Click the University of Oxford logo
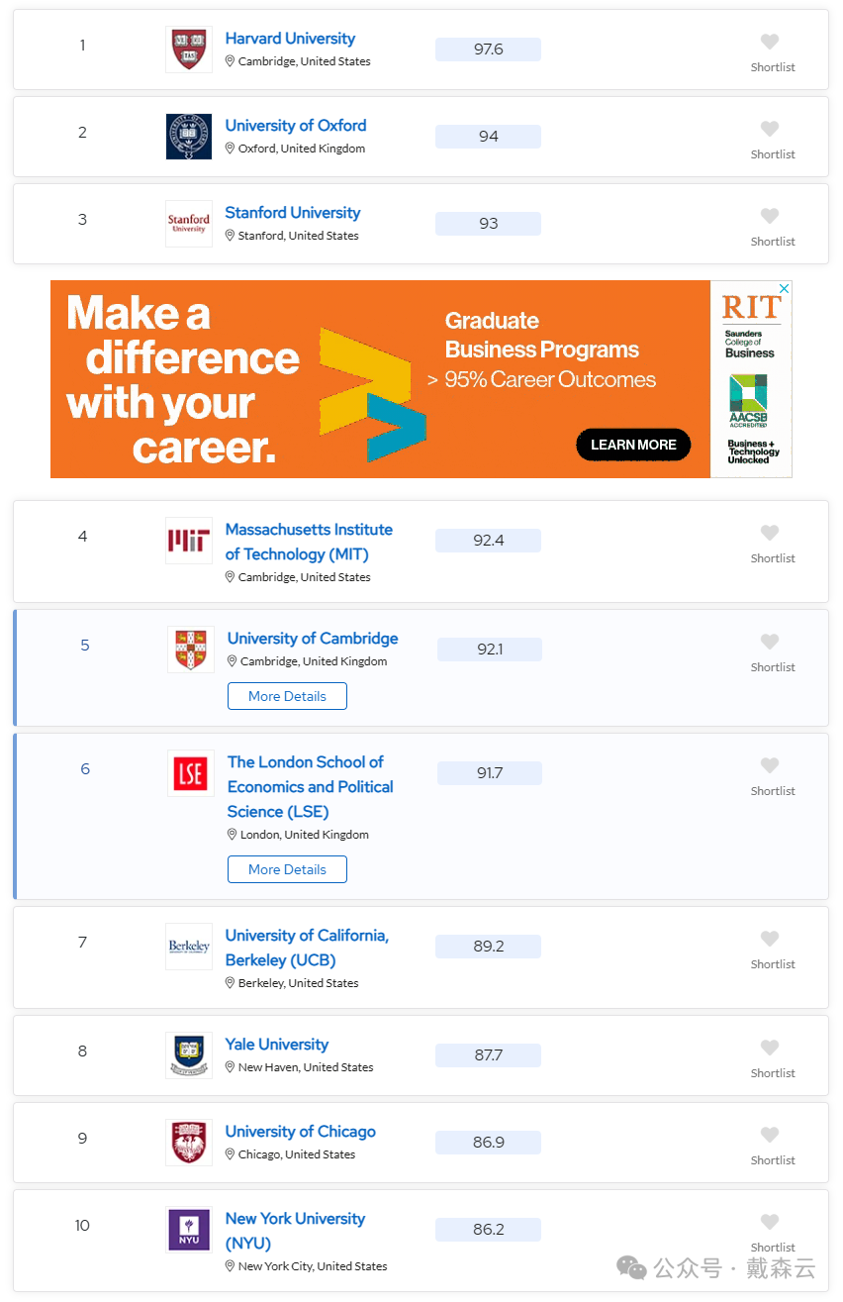 coord(189,137)
